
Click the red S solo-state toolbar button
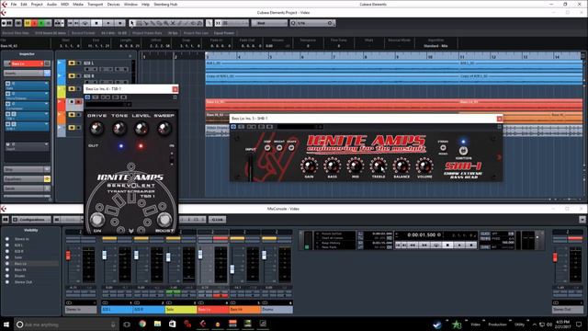point(34,23)
